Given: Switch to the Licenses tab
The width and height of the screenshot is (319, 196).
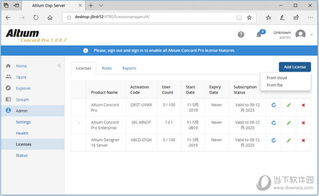Looking at the screenshot, I should [83, 68].
